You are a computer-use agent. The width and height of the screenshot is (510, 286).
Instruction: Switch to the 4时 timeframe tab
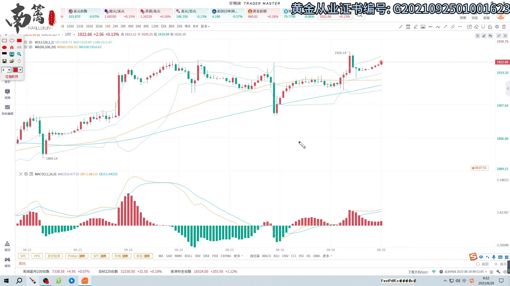130,26
